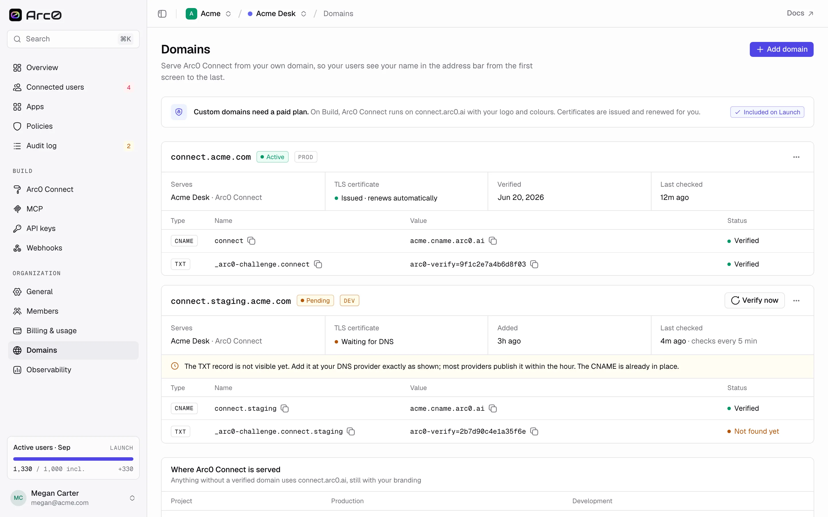Click the active users usage bar

coord(73,459)
